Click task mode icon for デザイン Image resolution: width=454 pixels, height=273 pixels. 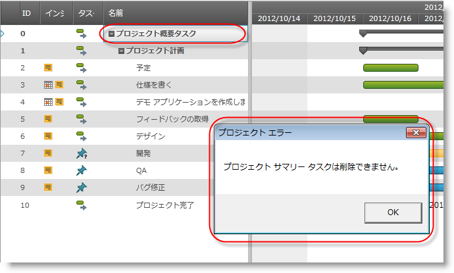coord(82,136)
